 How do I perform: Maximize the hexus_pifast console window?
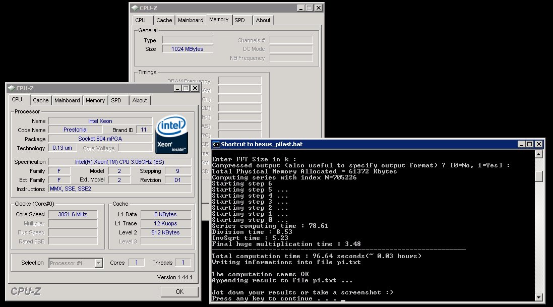[530, 144]
